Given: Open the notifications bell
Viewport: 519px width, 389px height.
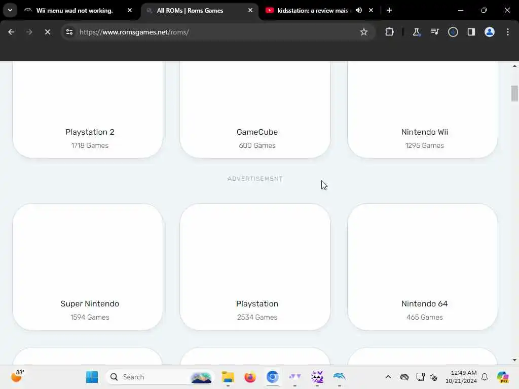Looking at the screenshot, I should pos(485,377).
